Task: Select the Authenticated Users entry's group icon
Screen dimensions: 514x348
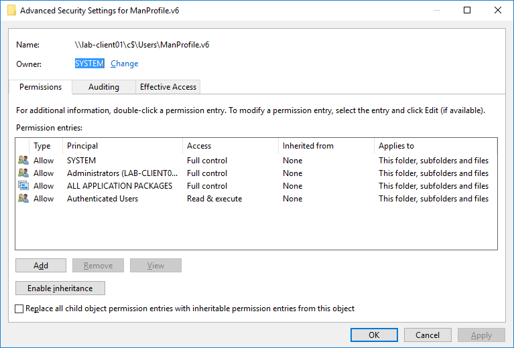Action: 23,198
